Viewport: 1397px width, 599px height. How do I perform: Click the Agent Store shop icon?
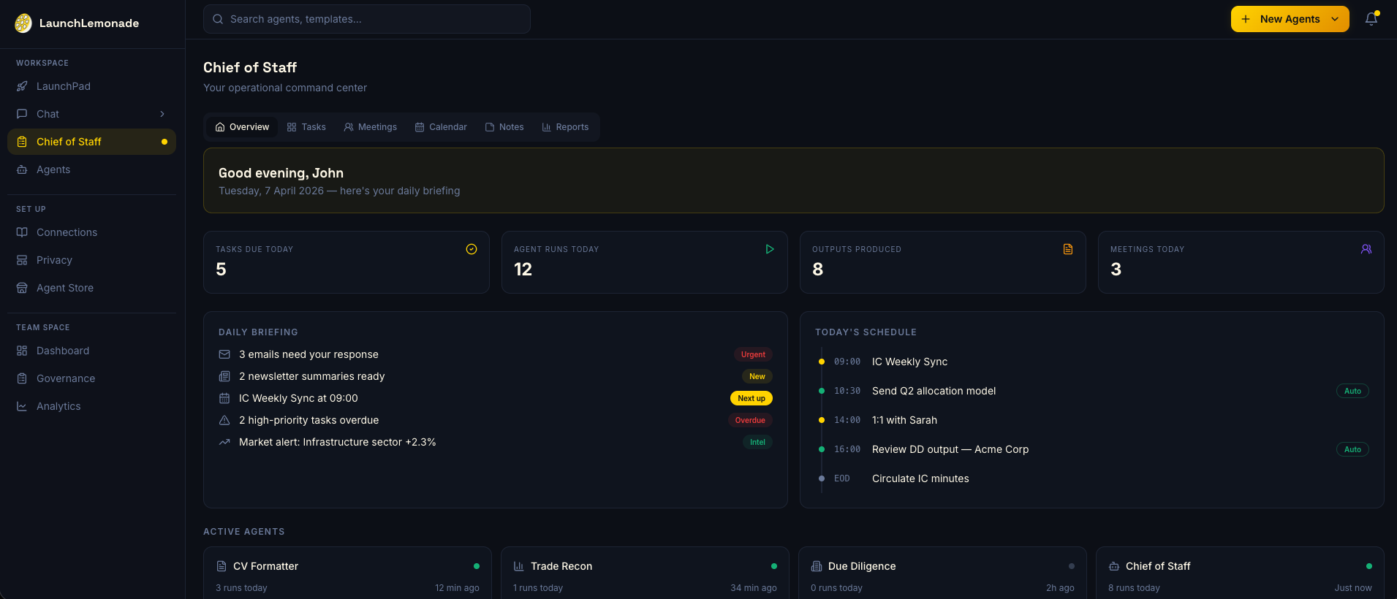pyautogui.click(x=22, y=288)
